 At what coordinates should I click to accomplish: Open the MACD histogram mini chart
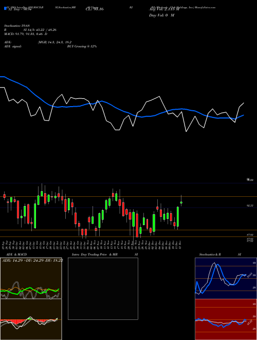[31, 319]
